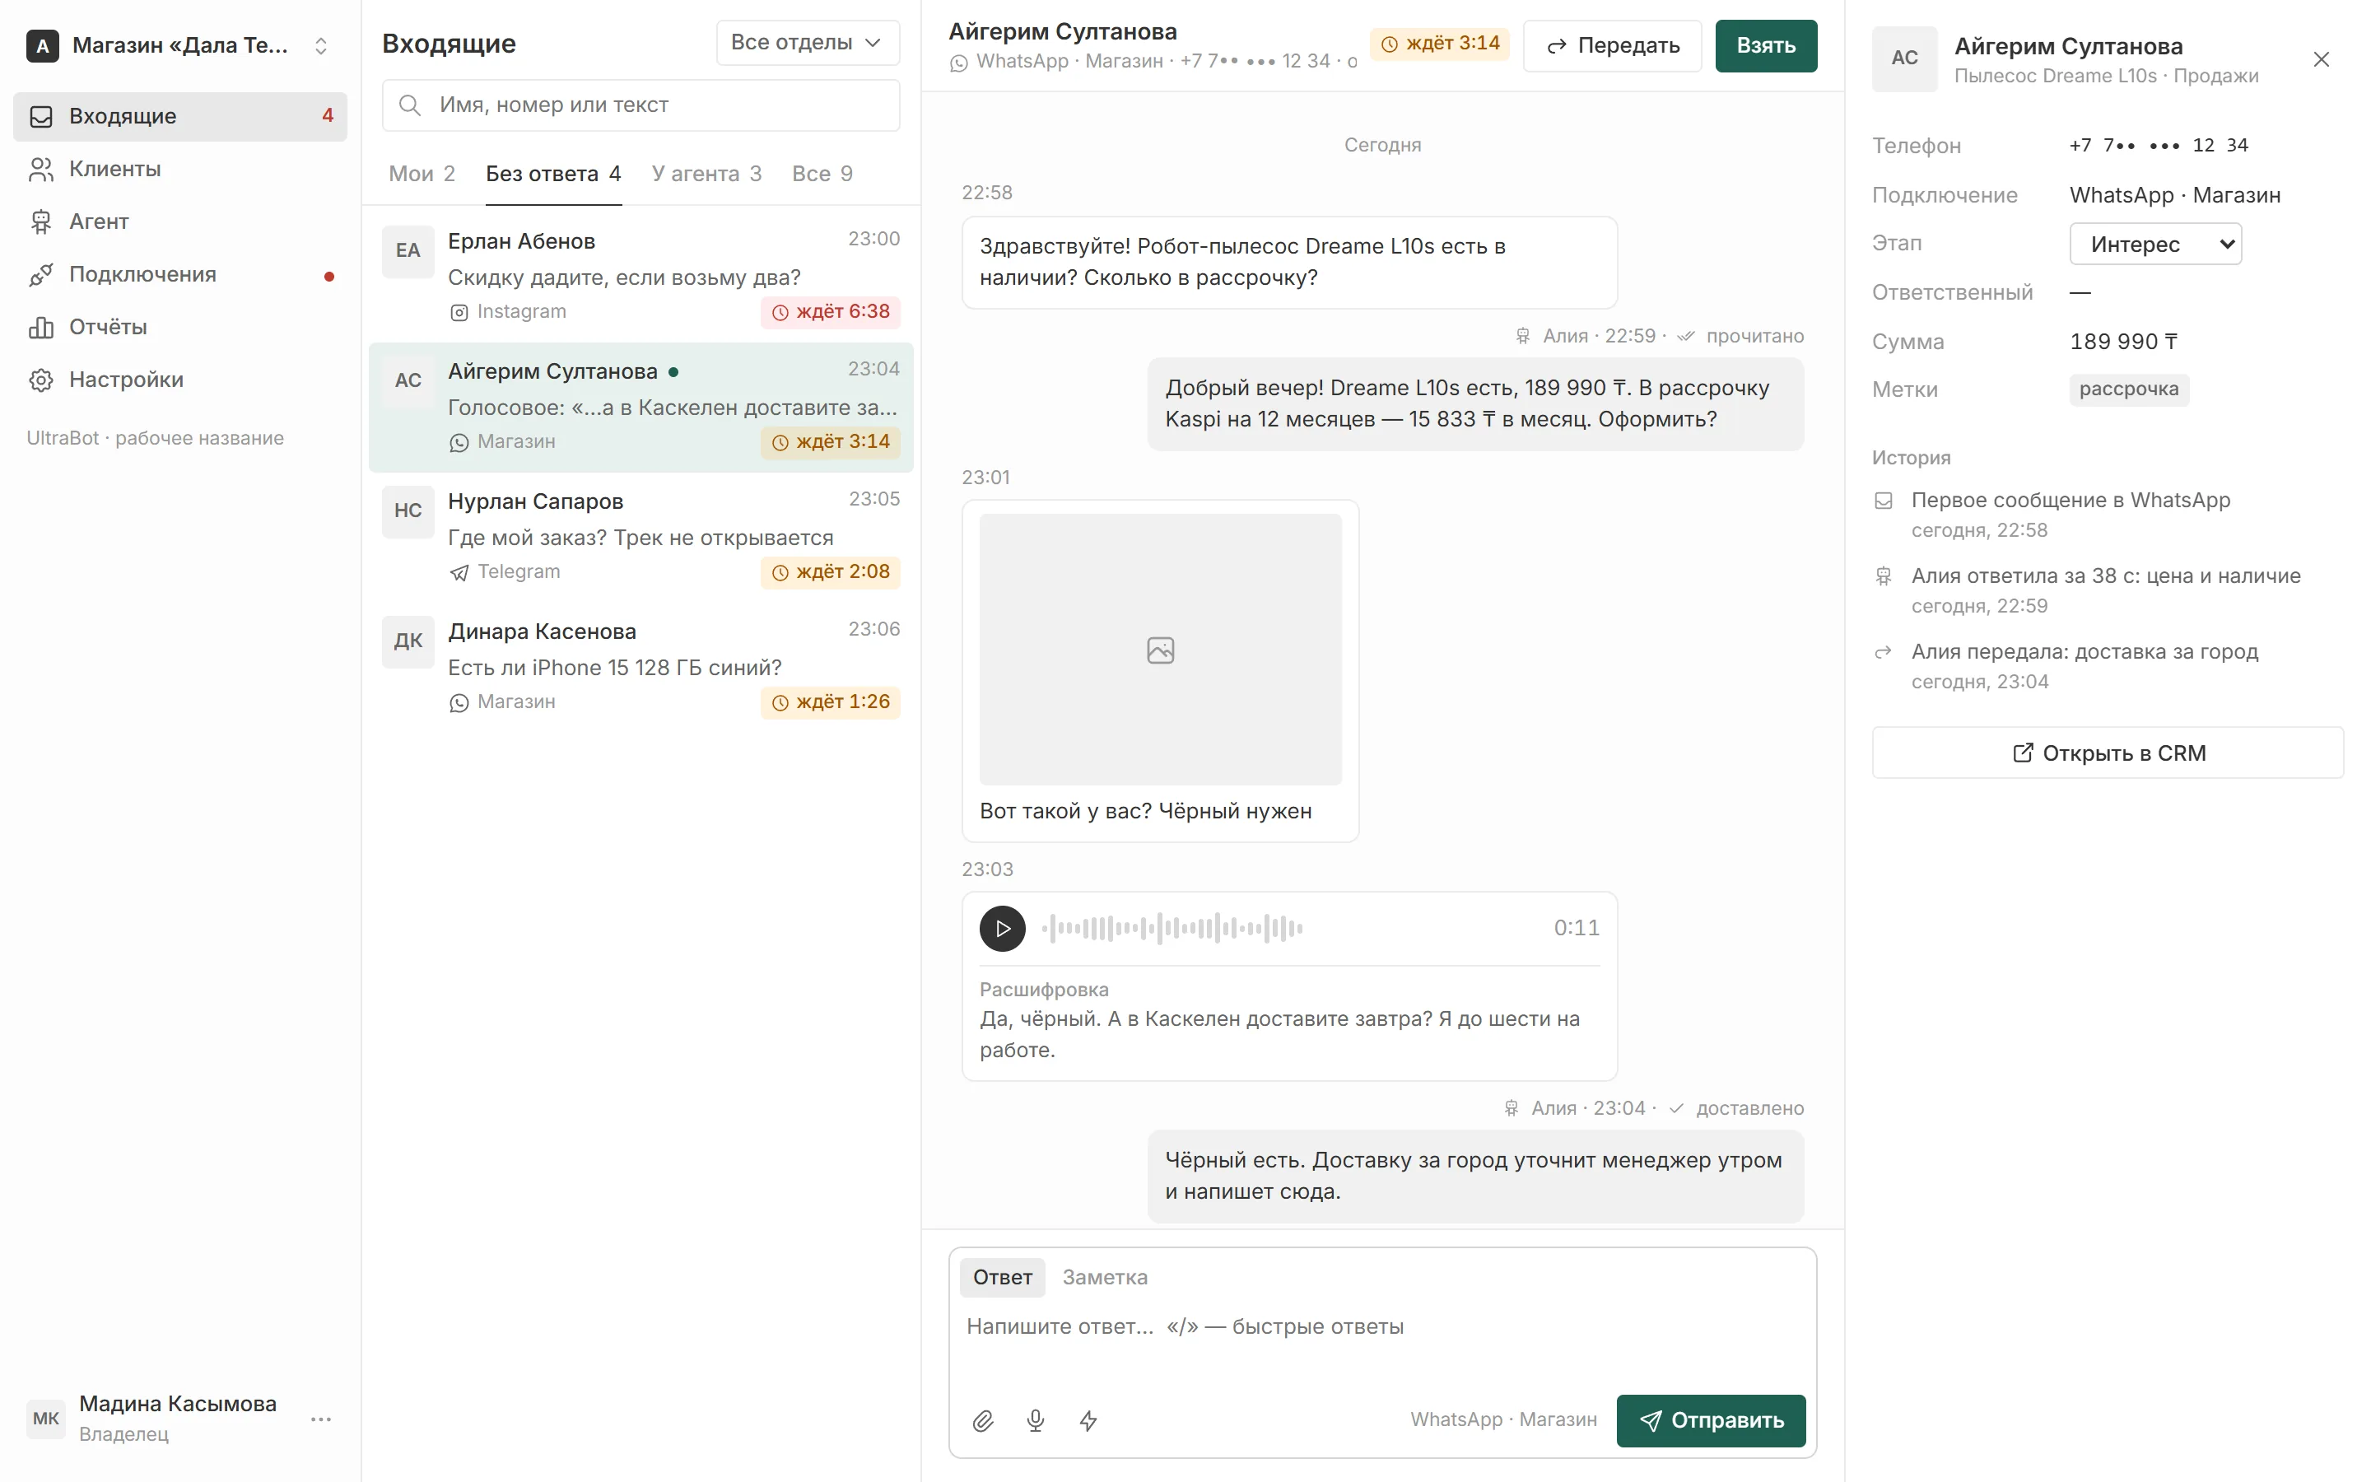The image size is (2371, 1482).
Task: Open Настройки settings
Action: tap(180, 380)
